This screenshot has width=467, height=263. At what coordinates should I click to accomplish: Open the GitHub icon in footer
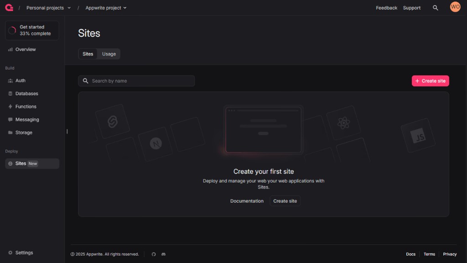pos(154,254)
